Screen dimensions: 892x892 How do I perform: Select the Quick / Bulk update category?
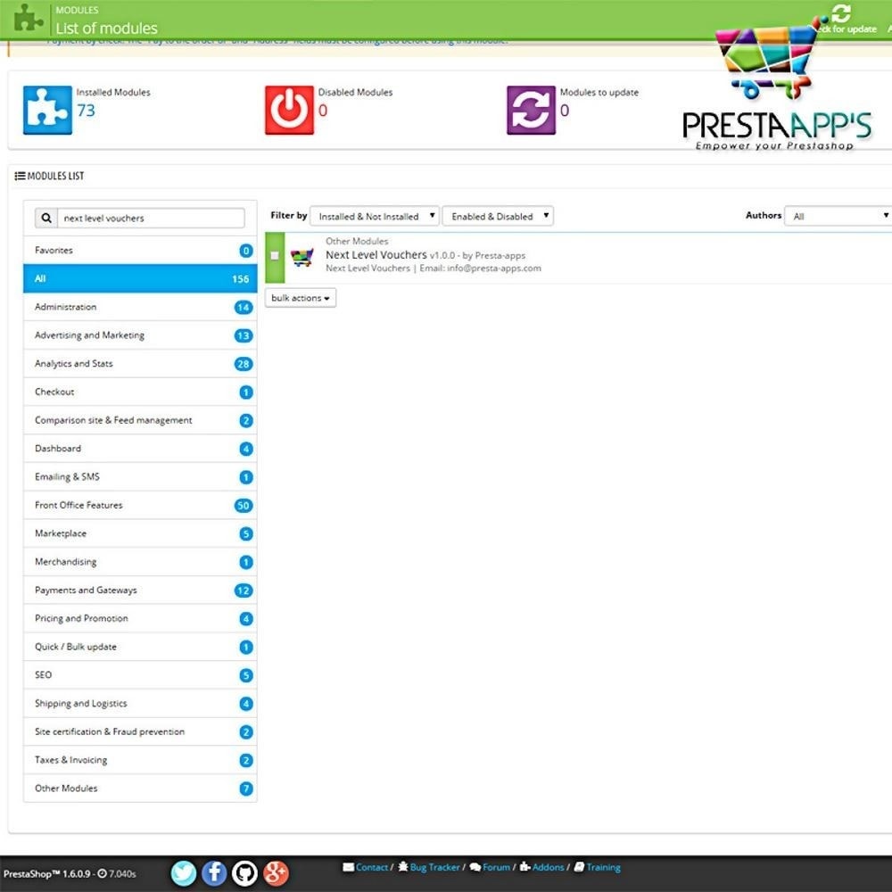click(x=140, y=647)
